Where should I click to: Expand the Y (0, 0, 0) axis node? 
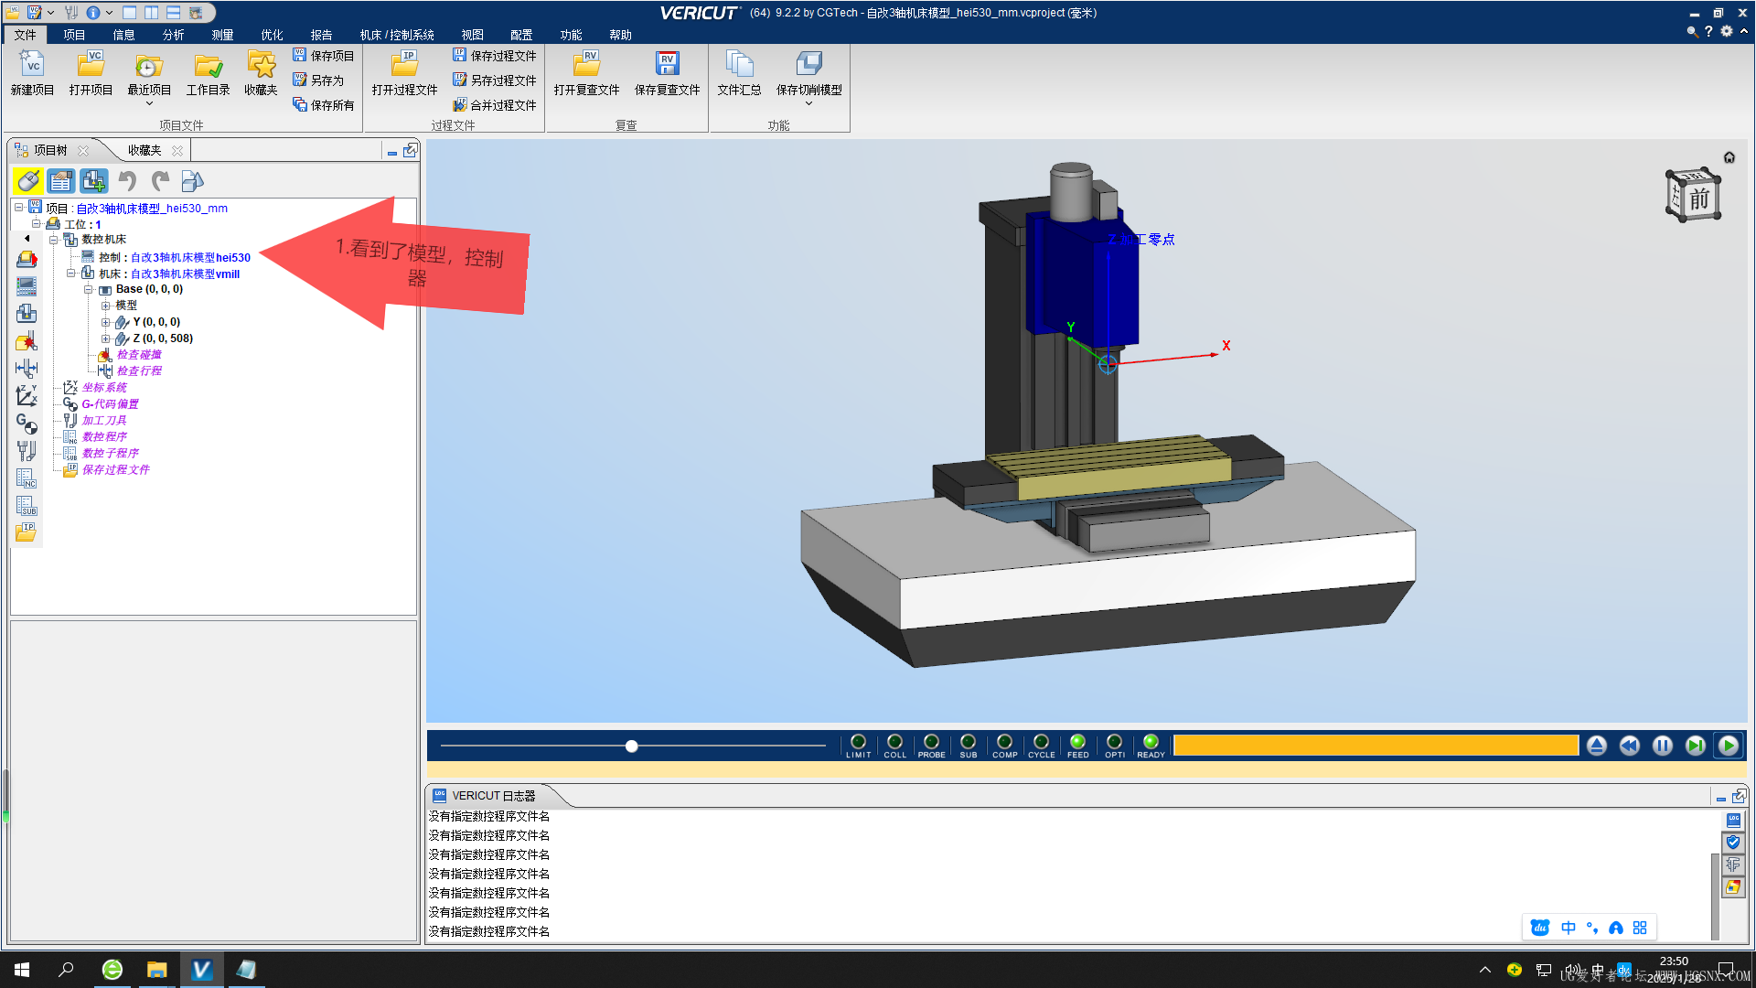[x=106, y=322]
